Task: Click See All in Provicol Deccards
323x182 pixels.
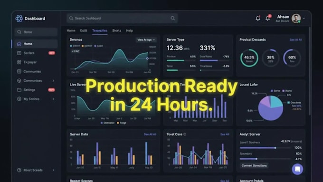Action: tap(295, 40)
